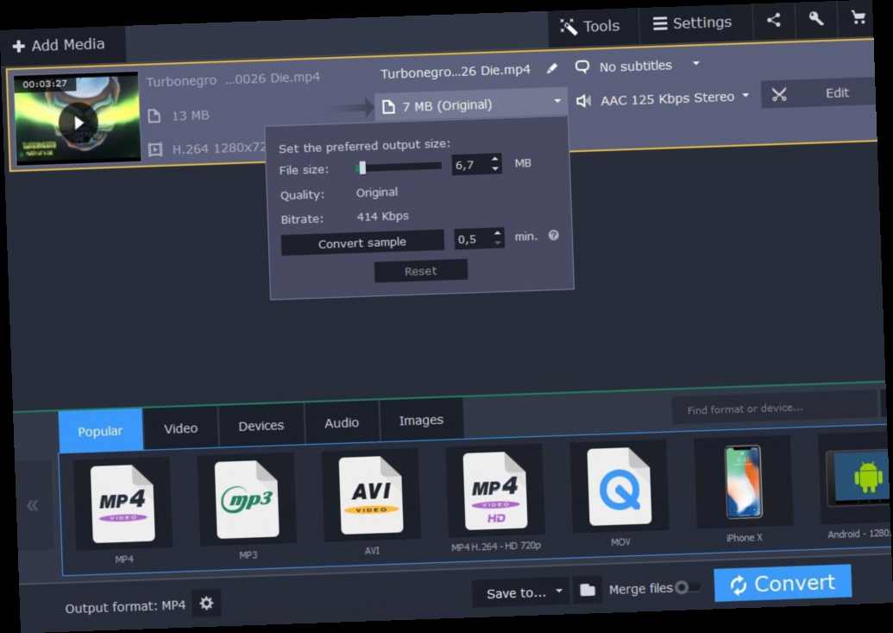
Task: Choose save folder with folder icon
Action: [588, 589]
